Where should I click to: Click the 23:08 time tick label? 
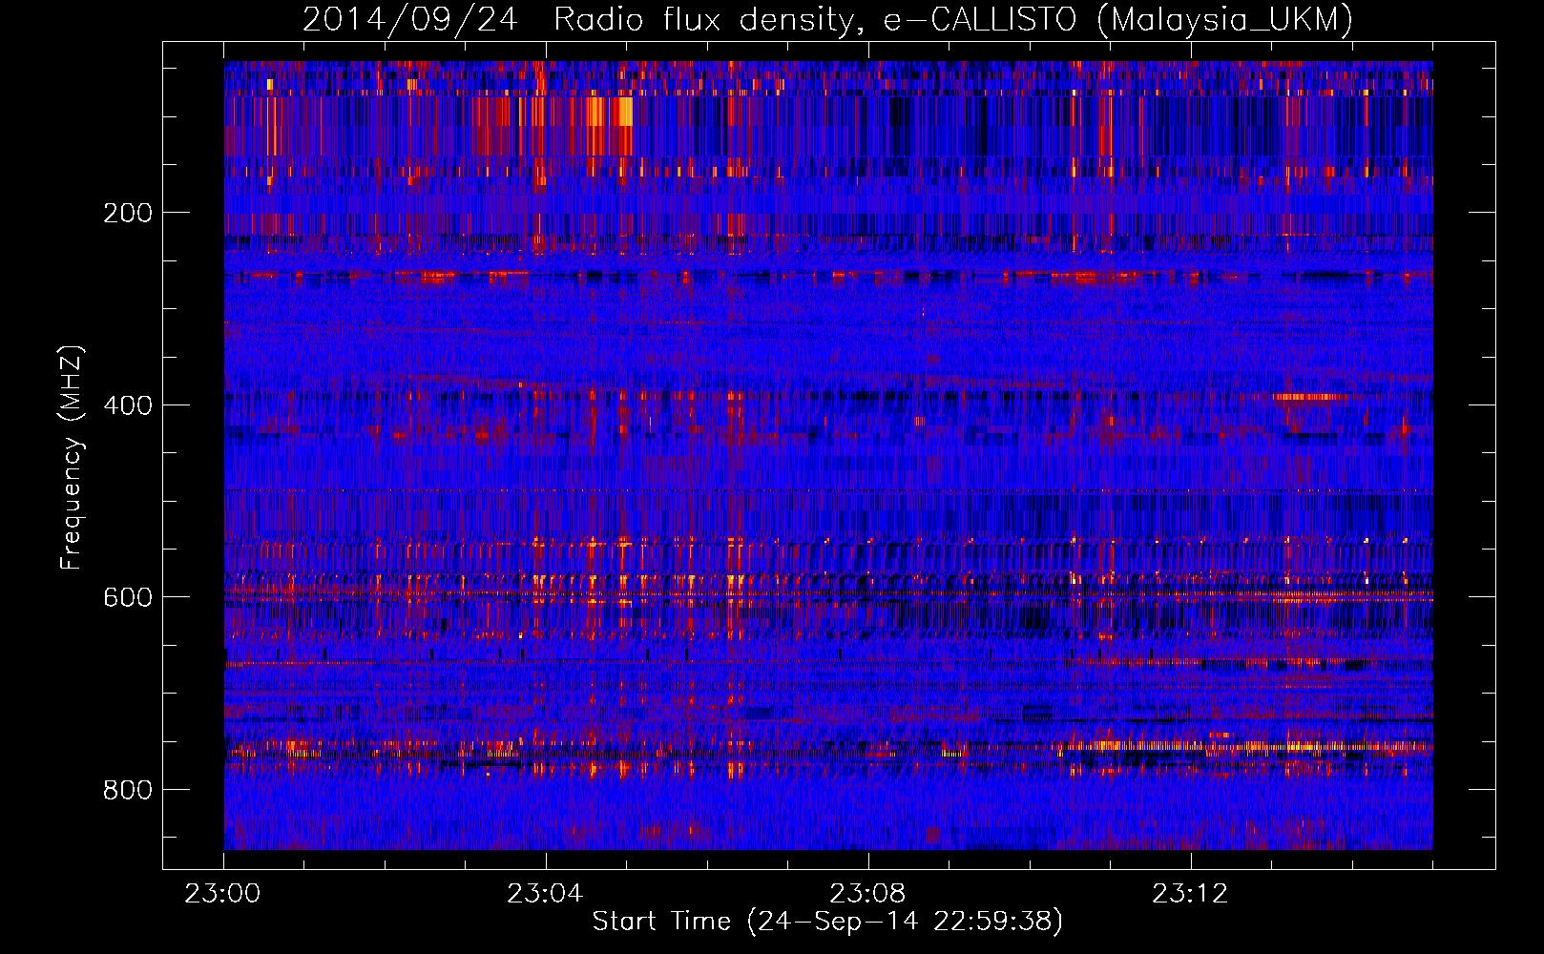pos(867,894)
